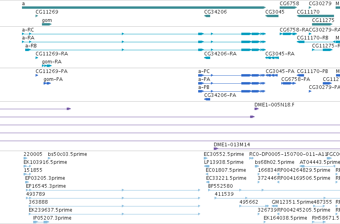Select the long gene bar labeled a
The image size is (340, 224).
144,8
